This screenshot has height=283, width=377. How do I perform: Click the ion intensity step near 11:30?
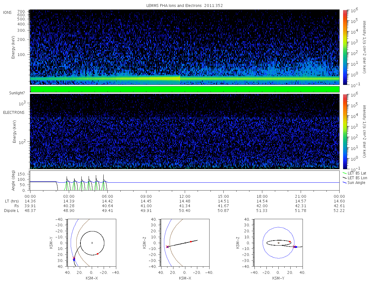[180, 78]
